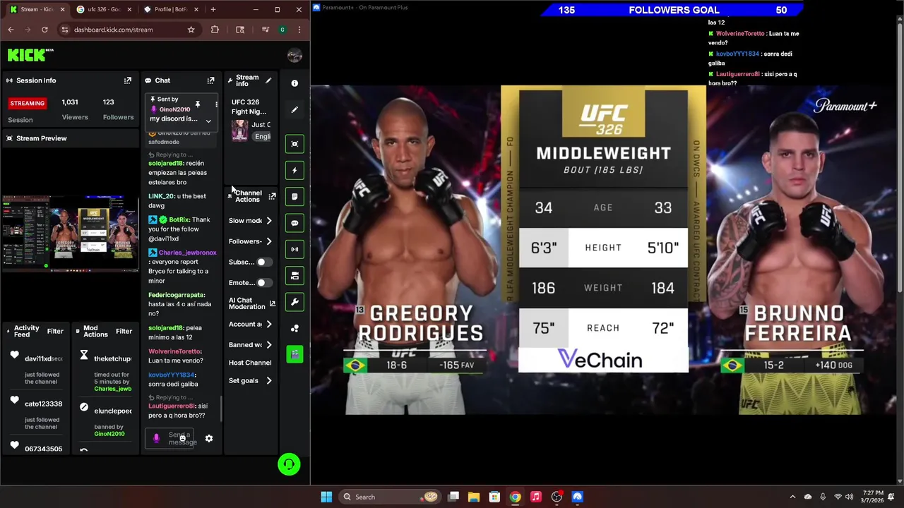Toggle the lightning Activity Feed sidebar icon
904x508 pixels.
pyautogui.click(x=295, y=170)
